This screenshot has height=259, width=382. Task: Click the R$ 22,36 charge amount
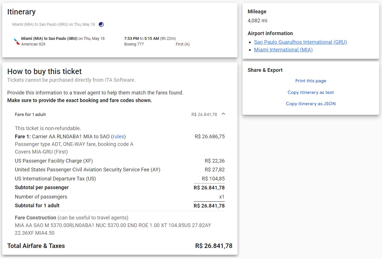[x=215, y=161]
